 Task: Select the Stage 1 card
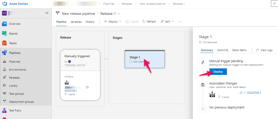click(145, 59)
